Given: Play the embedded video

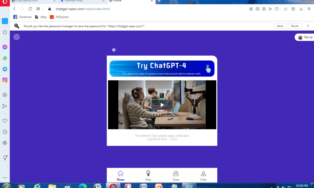Looking at the screenshot, I should coord(162,105).
